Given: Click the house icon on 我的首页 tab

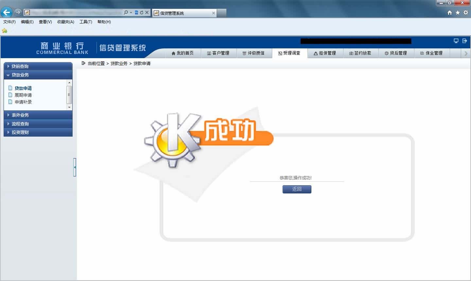Looking at the screenshot, I should point(173,53).
